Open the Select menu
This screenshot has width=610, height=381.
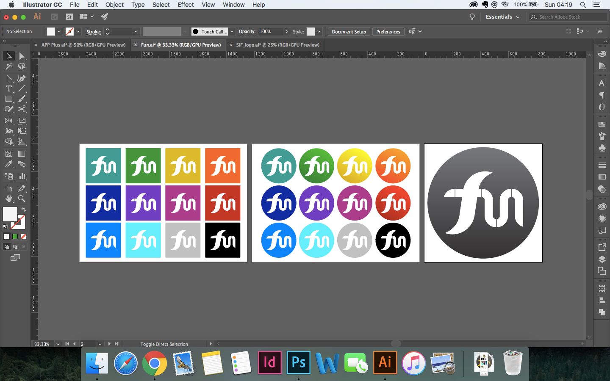(x=161, y=5)
